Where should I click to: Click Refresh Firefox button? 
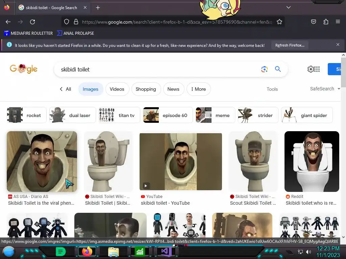290,46
